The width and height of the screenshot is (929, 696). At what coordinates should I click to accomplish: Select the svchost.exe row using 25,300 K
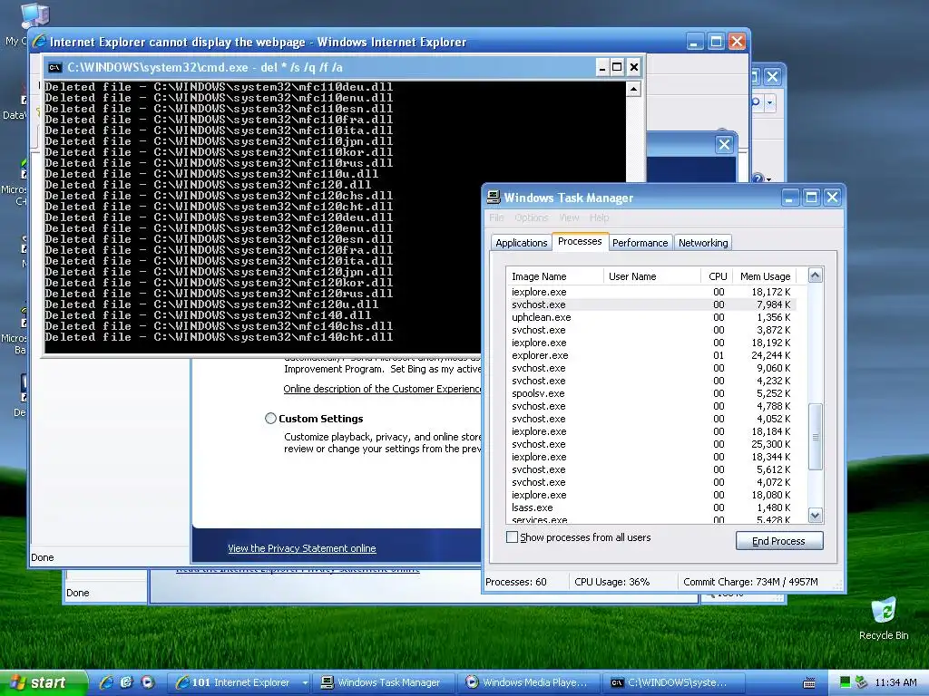pyautogui.click(x=651, y=444)
